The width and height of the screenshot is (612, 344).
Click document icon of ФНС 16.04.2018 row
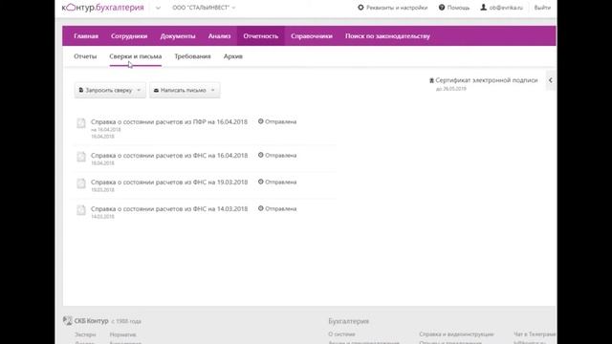80,157
